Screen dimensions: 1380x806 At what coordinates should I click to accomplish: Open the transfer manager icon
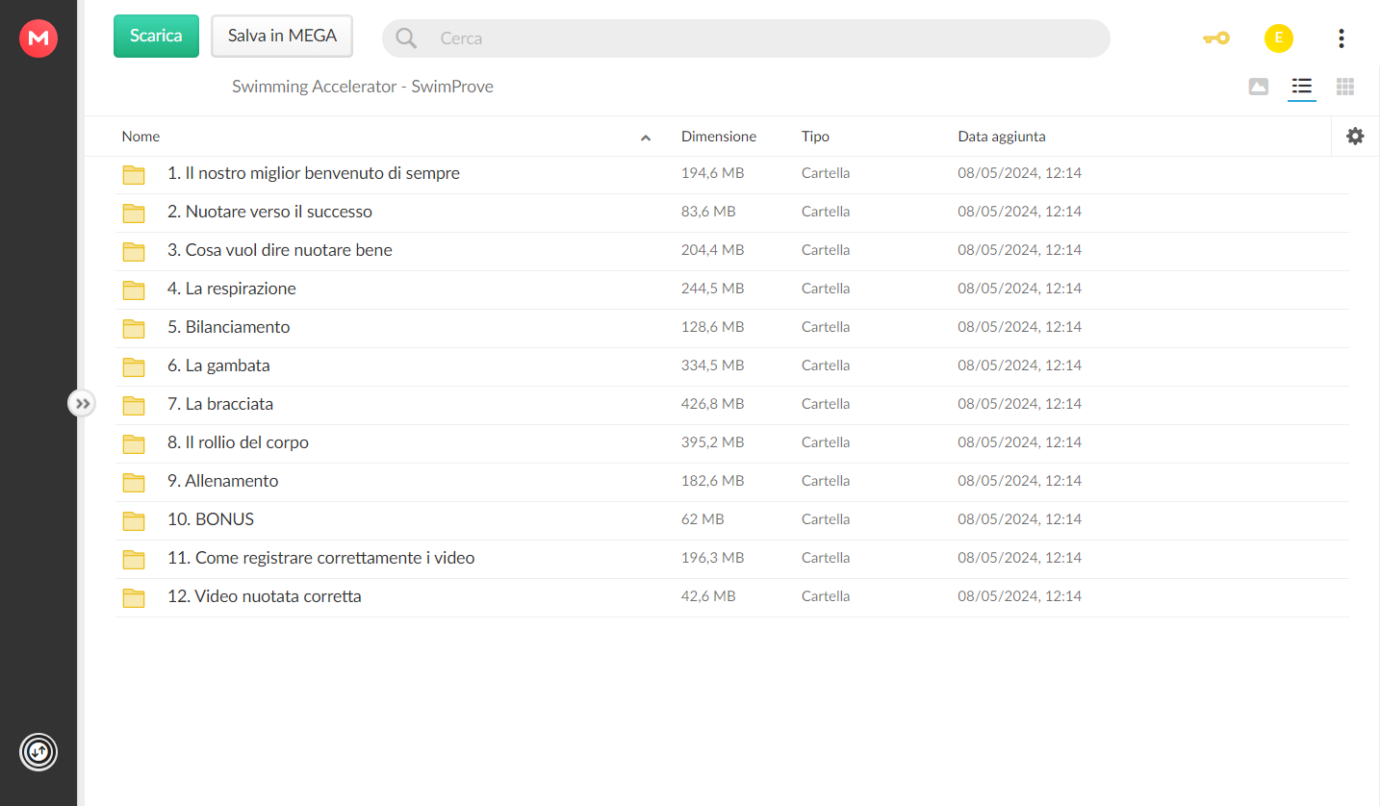pyautogui.click(x=38, y=751)
